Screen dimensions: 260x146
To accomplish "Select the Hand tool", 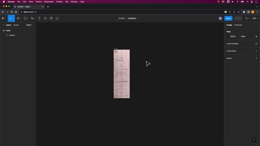I will click(51, 18).
